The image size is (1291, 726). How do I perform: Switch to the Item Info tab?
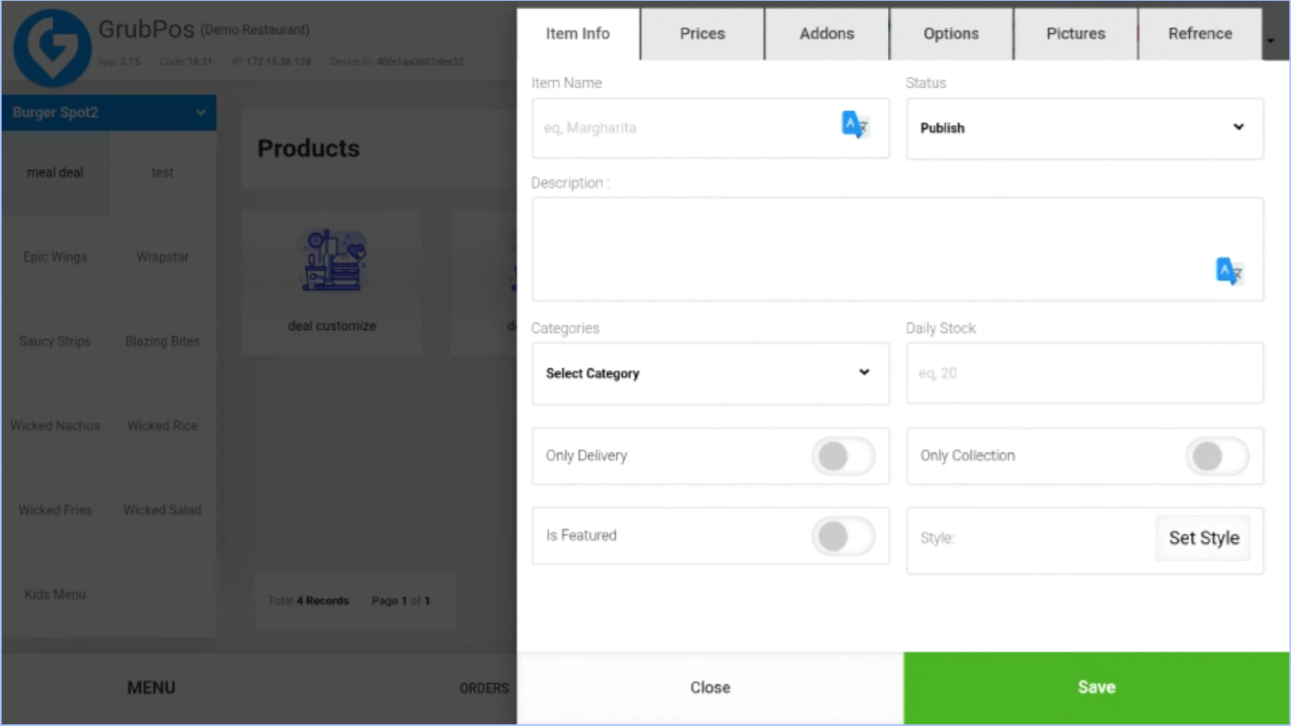click(x=578, y=34)
